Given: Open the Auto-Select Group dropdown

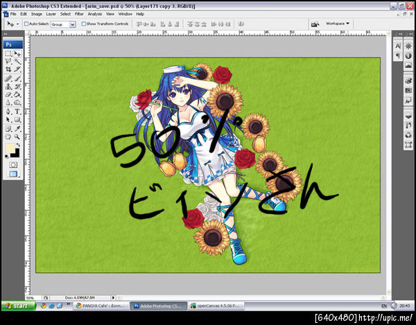Looking at the screenshot, I should click(x=63, y=24).
